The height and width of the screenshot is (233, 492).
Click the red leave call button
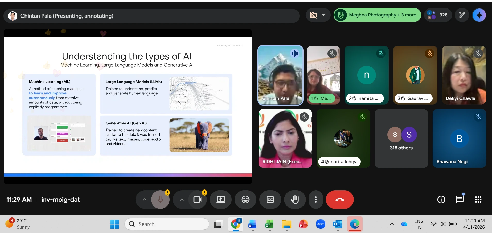[340, 200]
